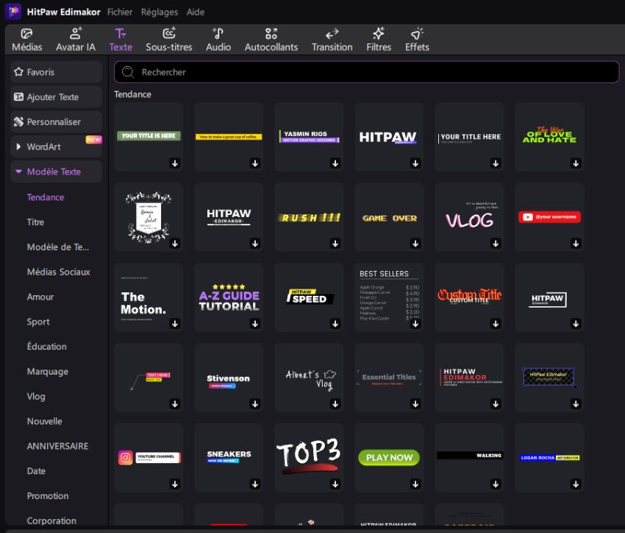This screenshot has height=533, width=625.
Task: Select the Instagram YOUTUBE CHANNEL thumbnail
Action: tap(149, 458)
